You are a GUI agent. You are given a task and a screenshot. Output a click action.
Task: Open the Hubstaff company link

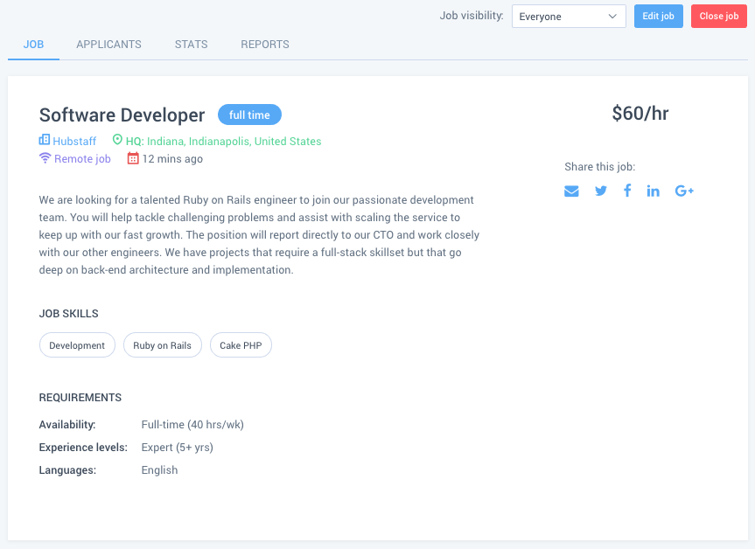pyautogui.click(x=74, y=141)
